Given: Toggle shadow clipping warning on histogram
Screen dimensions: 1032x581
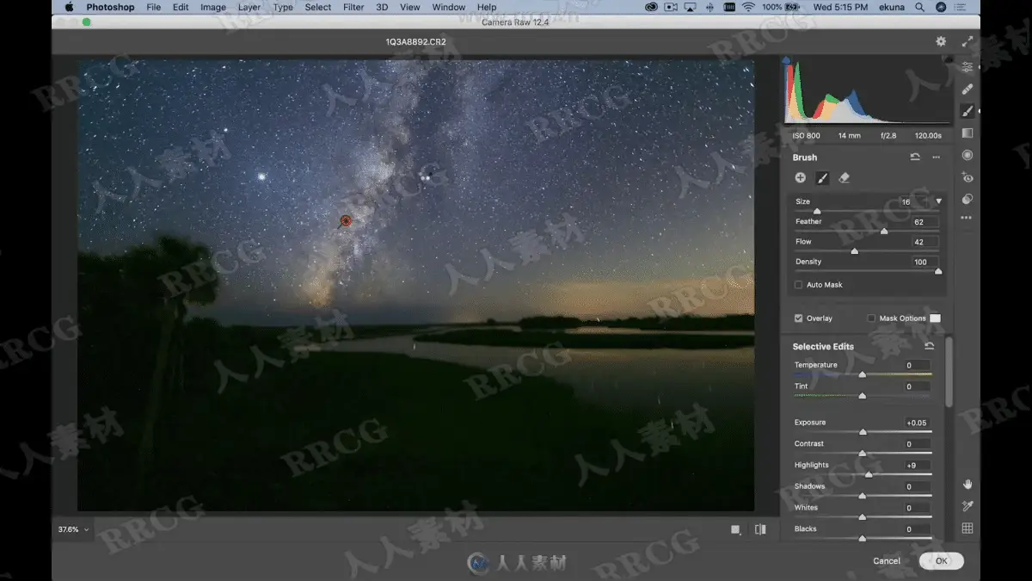Looking at the screenshot, I should click(x=786, y=60).
